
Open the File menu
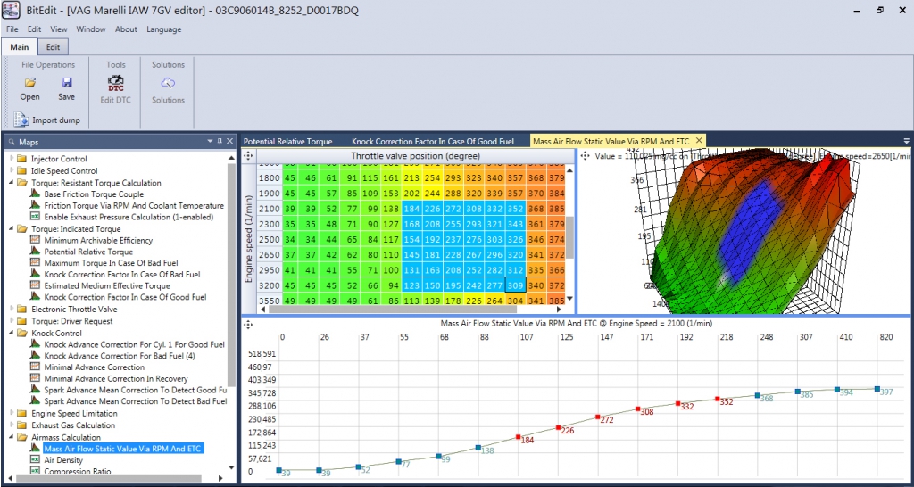[12, 29]
